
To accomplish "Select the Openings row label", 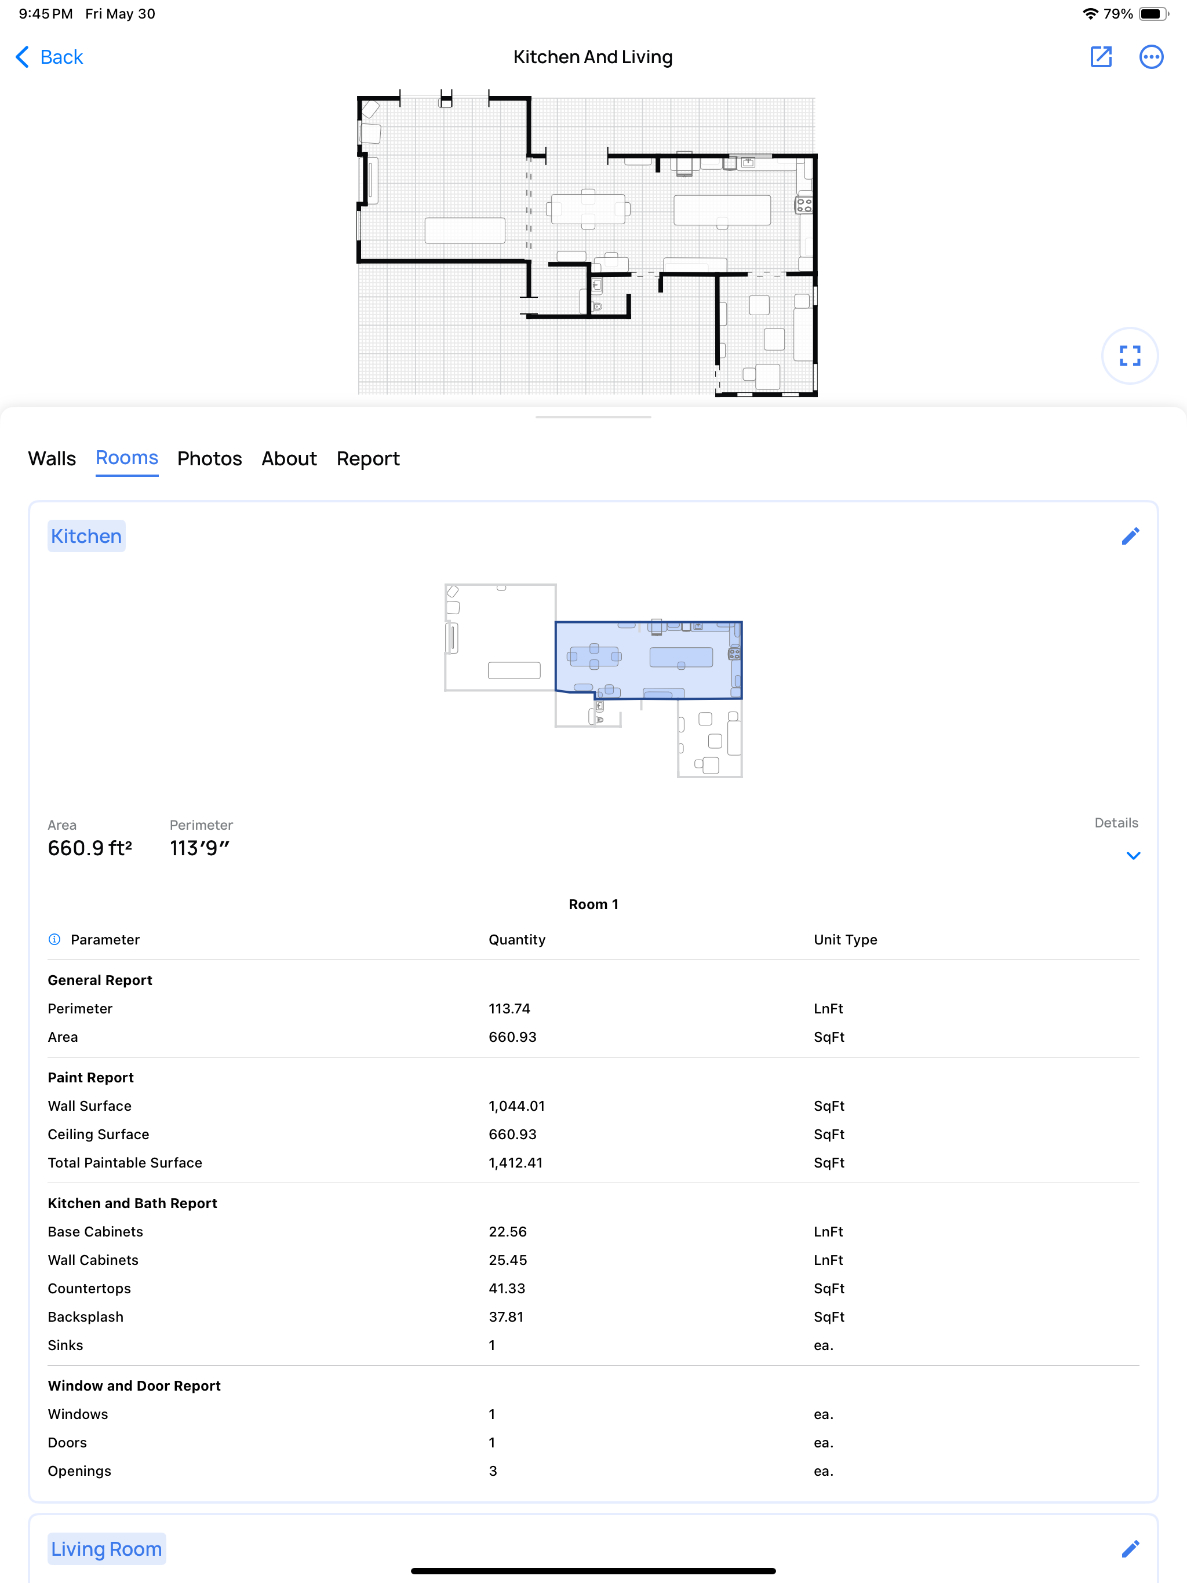I will [x=79, y=1471].
